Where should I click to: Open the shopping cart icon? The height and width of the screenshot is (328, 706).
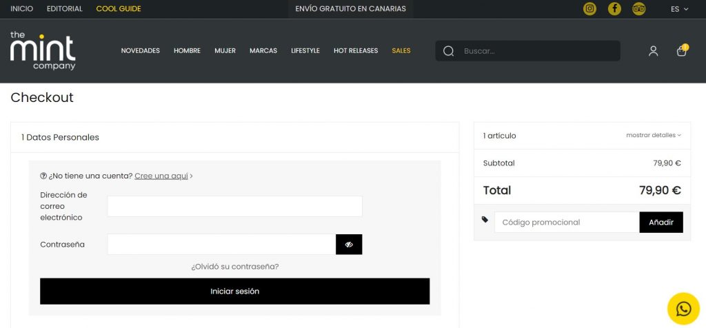pos(681,51)
